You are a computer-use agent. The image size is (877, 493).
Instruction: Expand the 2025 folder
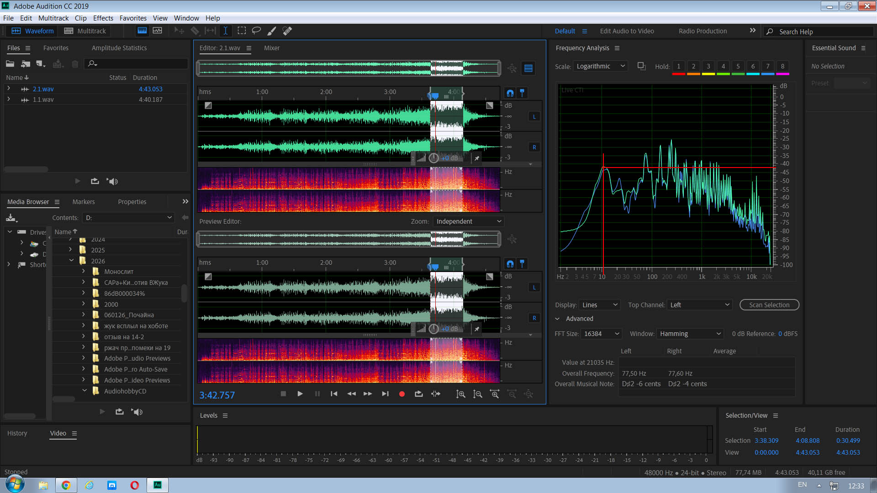pos(70,250)
